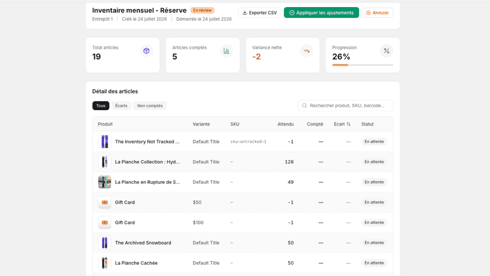Viewport: 490px width, 276px height.
Task: Click the Exporter CSV button
Action: tap(260, 13)
